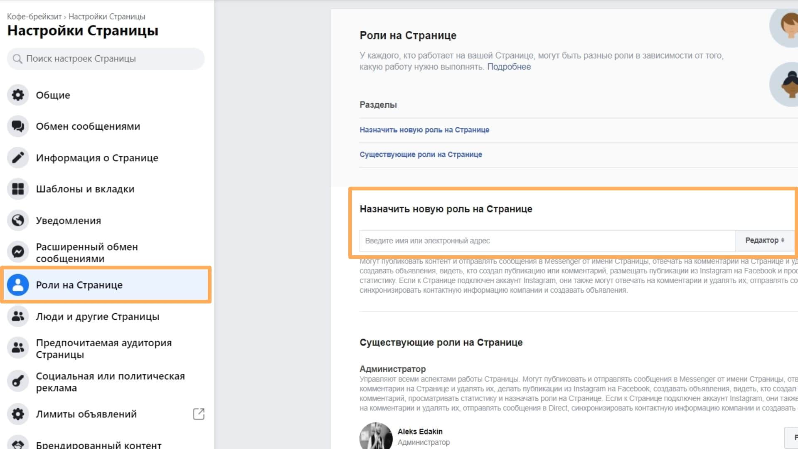Screen dimensions: 798x449
Task: Click the globe icon for Уведомления
Action: [17, 220]
